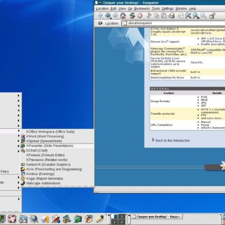Select KPresenter (Slide Presentations)

57,146
